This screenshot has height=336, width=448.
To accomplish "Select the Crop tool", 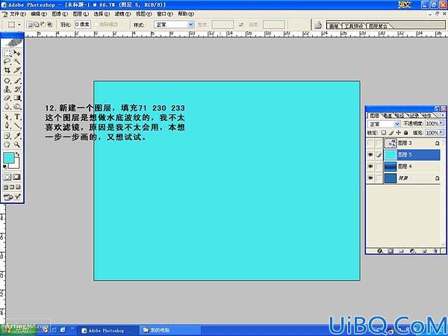I will [7, 70].
